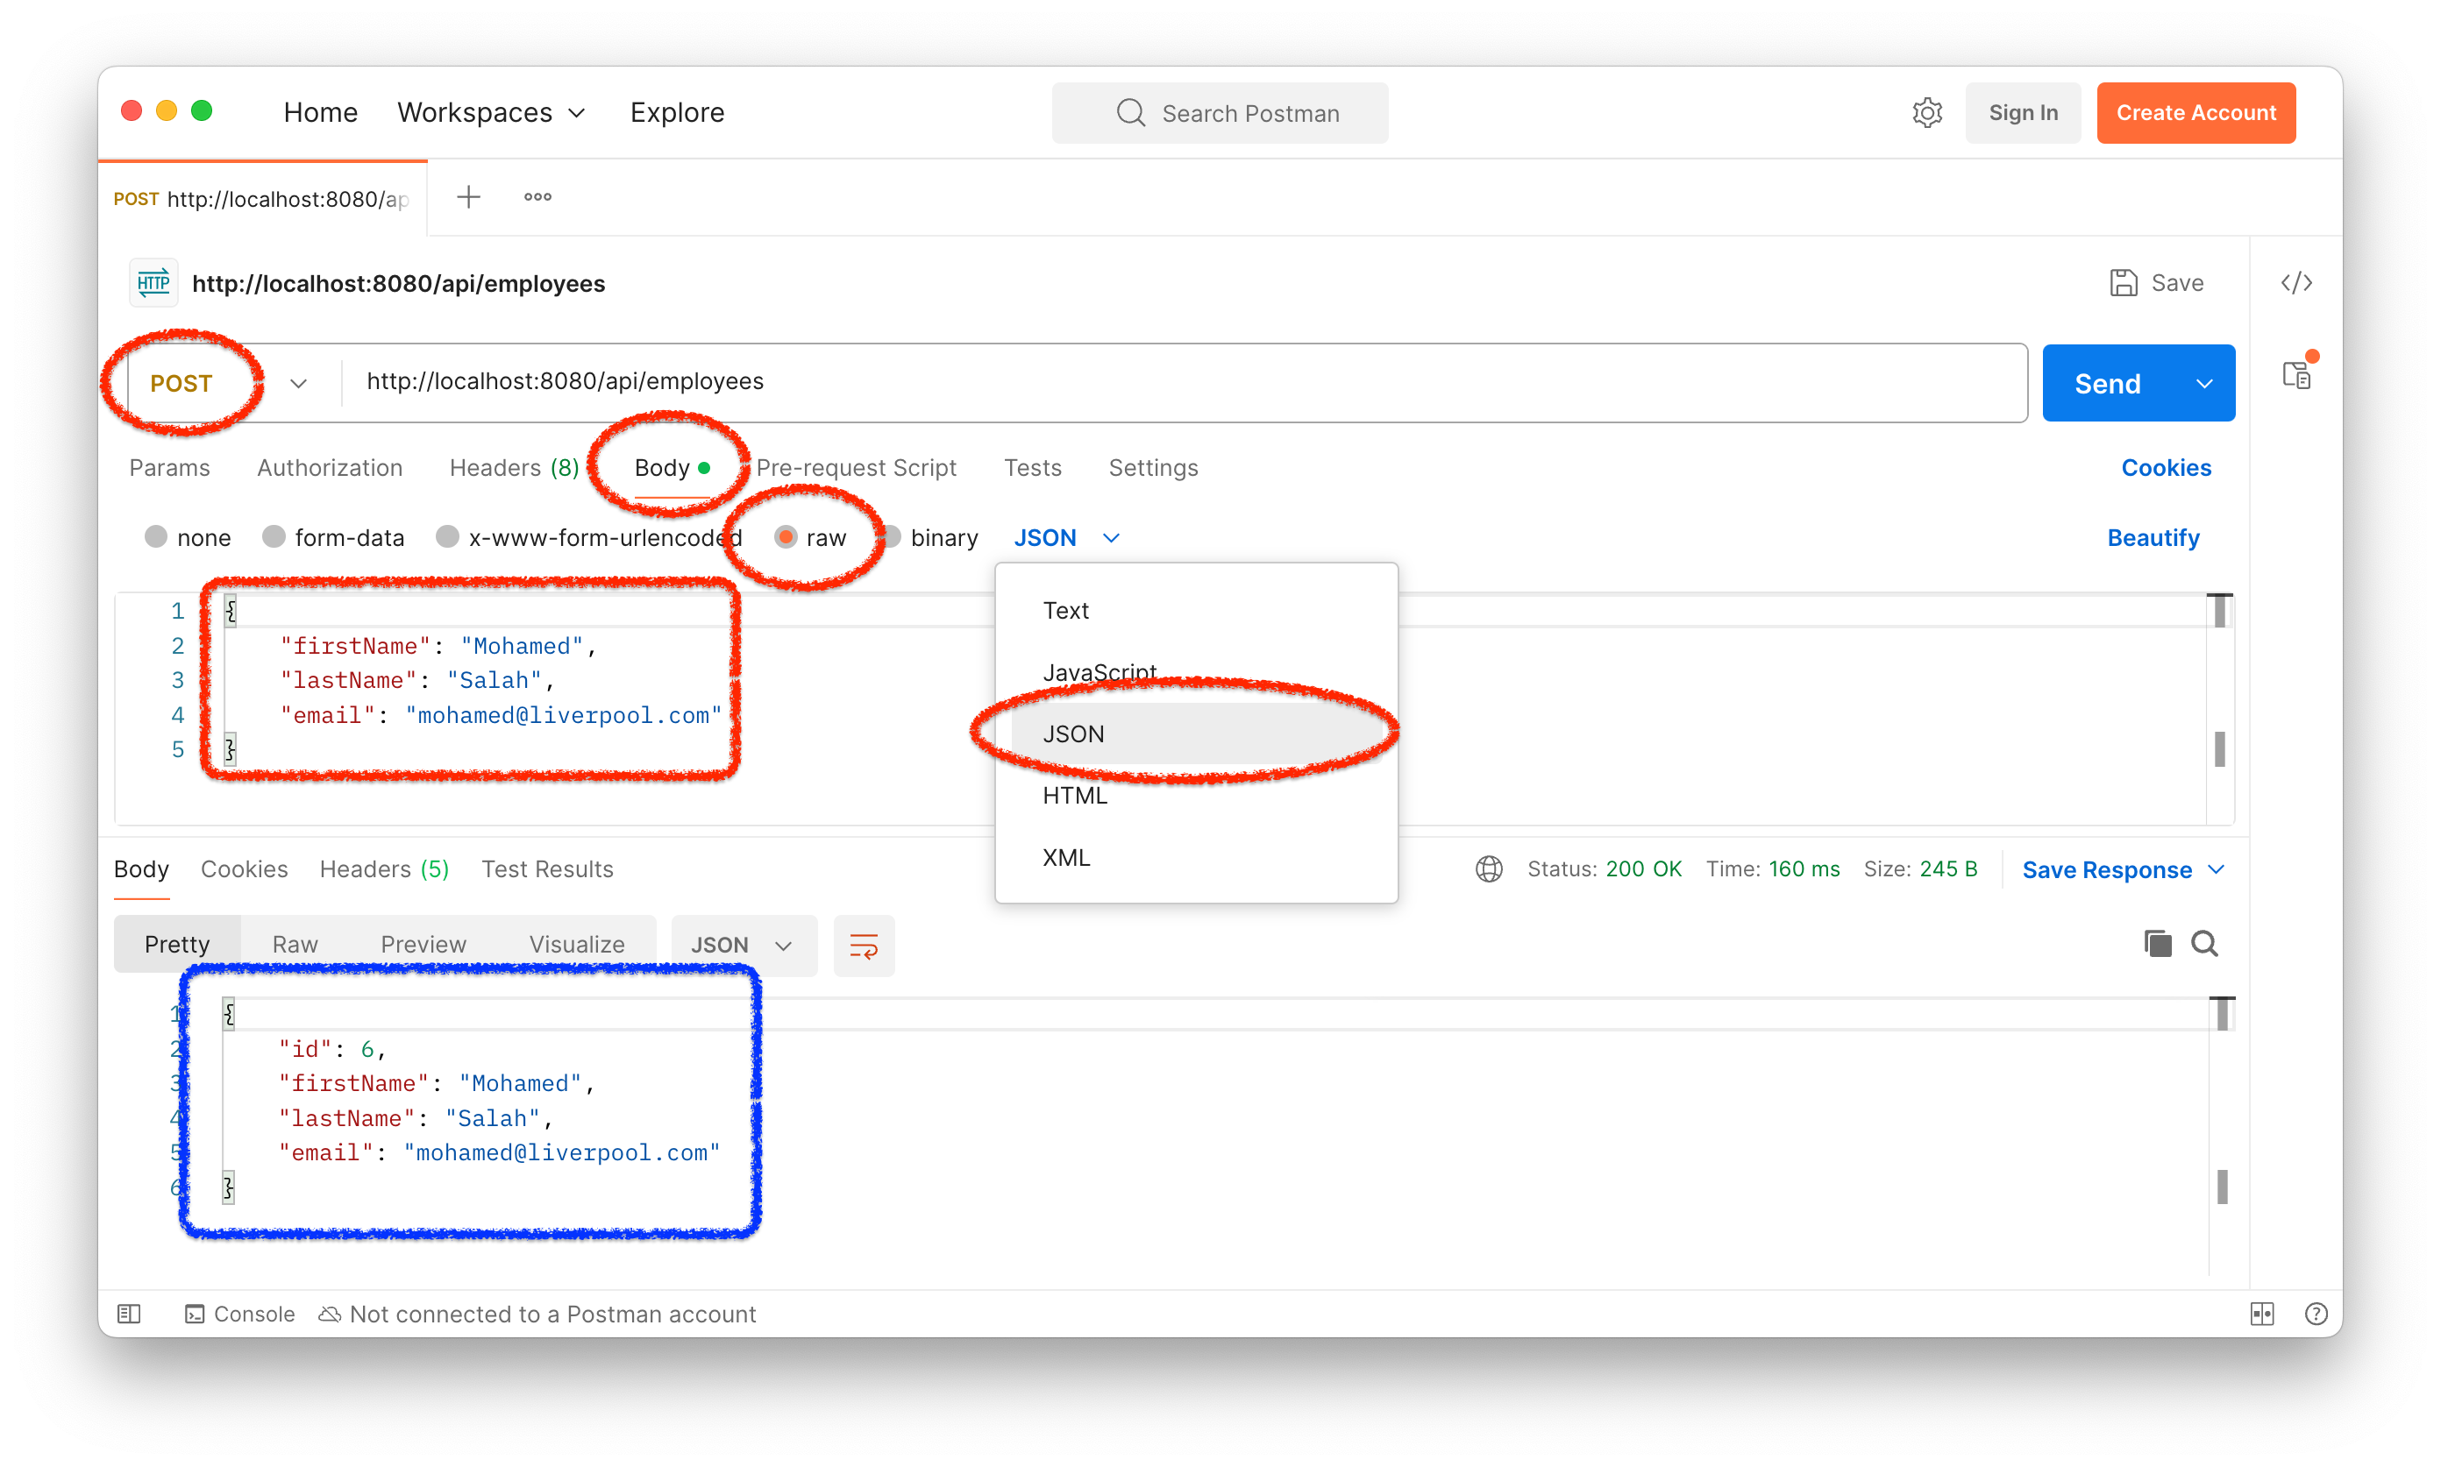This screenshot has width=2441, height=1467.
Task: Search response with magnifier icon
Action: 2204,944
